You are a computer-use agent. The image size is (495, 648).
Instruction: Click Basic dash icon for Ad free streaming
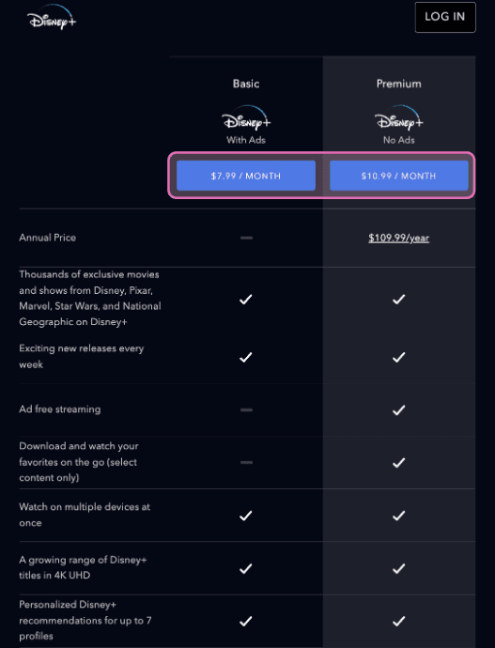(246, 410)
